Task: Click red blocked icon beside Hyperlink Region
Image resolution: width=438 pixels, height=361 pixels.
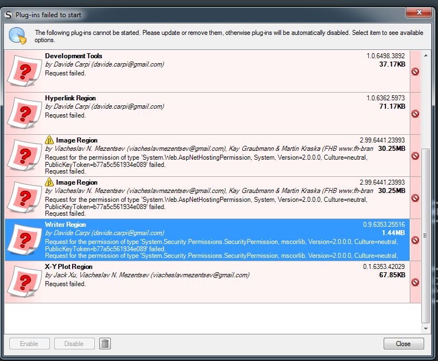Action: tap(415, 114)
